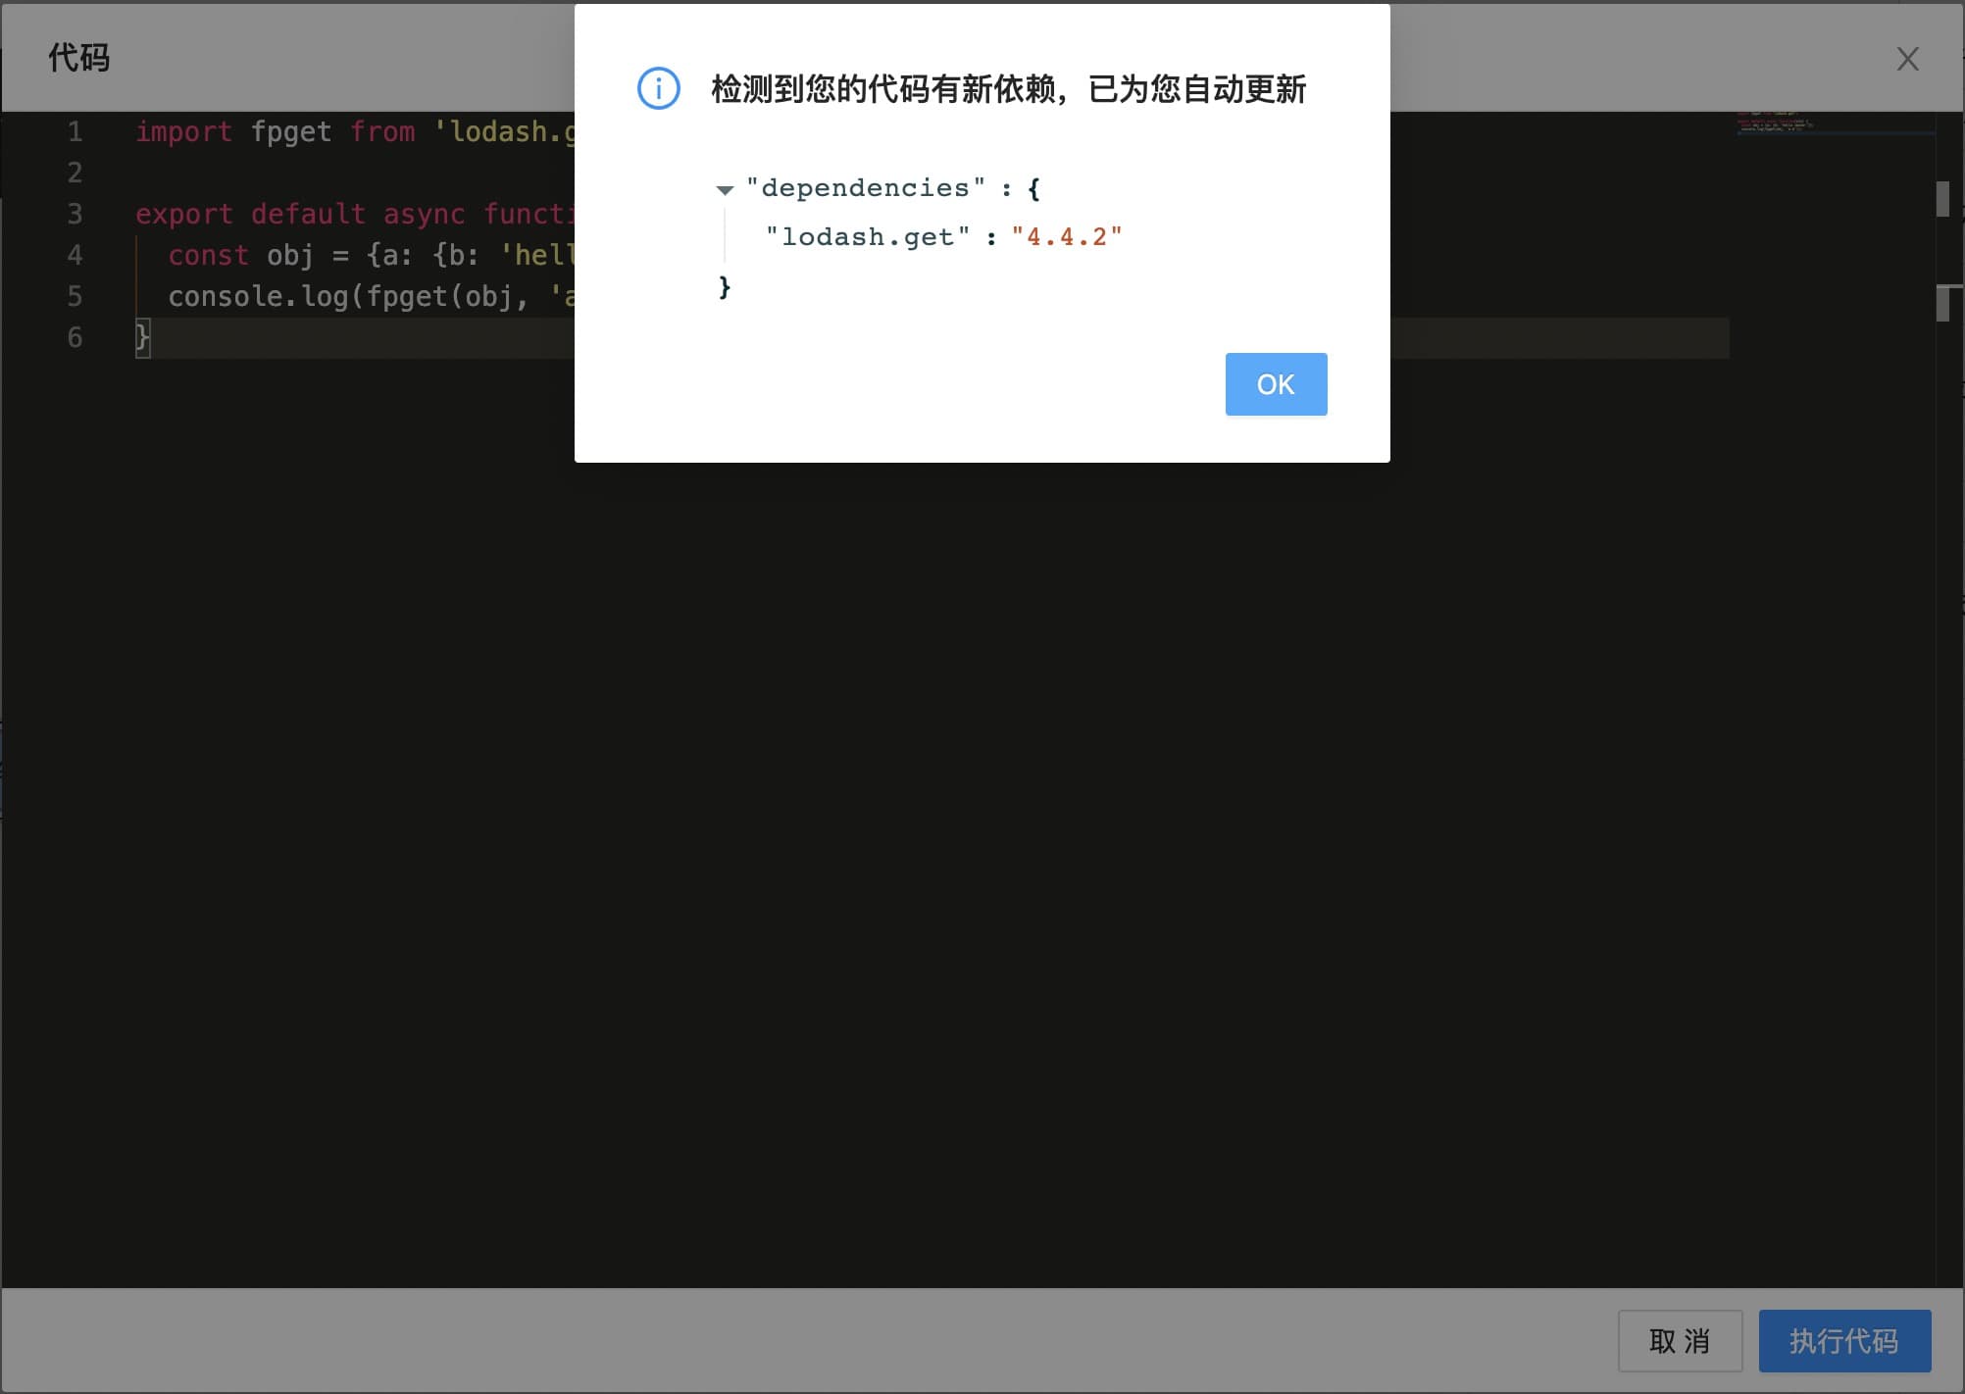This screenshot has height=1394, width=1965.
Task: Close the 代码 panel with X icon
Action: pos(1906,60)
